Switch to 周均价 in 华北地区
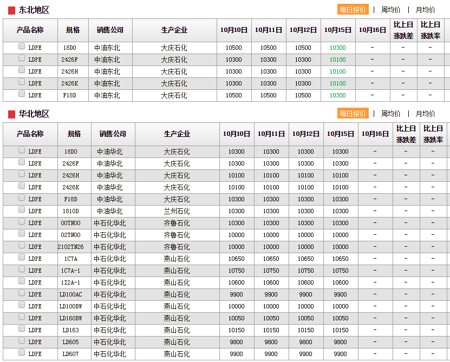450x362 pixels. tap(390, 114)
